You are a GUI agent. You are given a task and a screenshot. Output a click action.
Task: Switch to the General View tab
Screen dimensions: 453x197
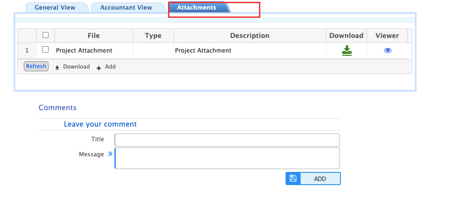(55, 7)
